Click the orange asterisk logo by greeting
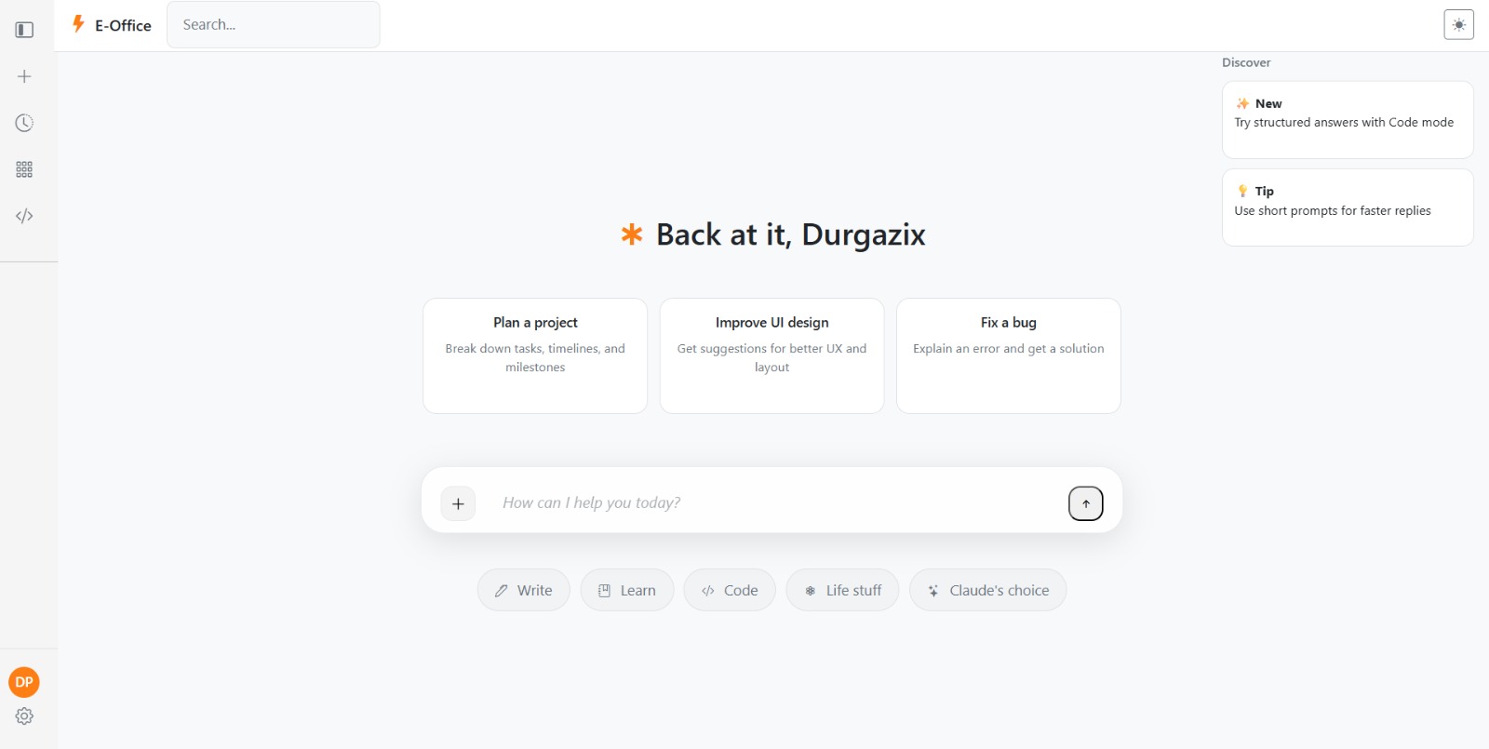Image resolution: width=1489 pixels, height=749 pixels. tap(632, 234)
